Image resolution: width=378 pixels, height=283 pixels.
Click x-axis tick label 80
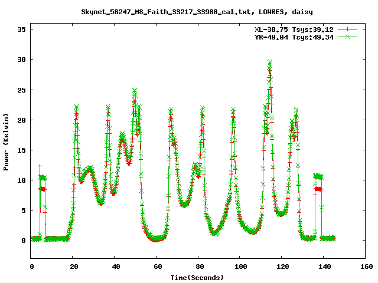click(200, 266)
